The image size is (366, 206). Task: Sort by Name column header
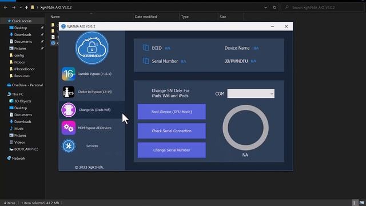click(x=55, y=17)
